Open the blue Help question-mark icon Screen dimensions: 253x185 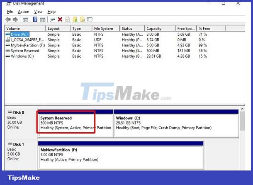click(35, 19)
